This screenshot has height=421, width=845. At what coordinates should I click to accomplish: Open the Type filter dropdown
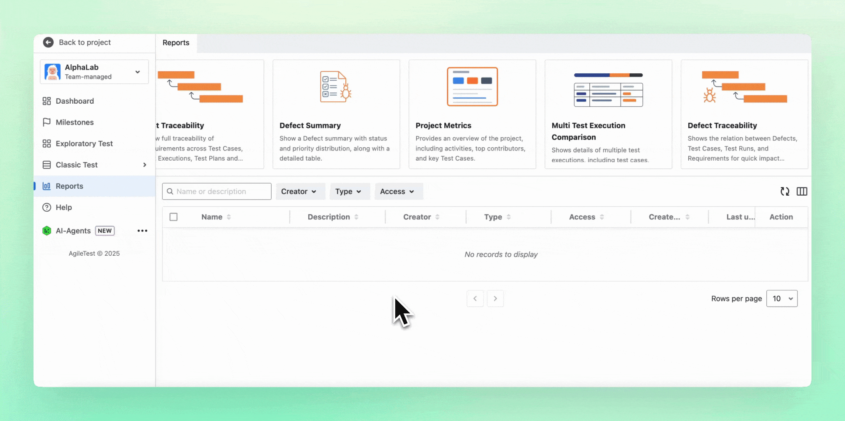coord(348,191)
